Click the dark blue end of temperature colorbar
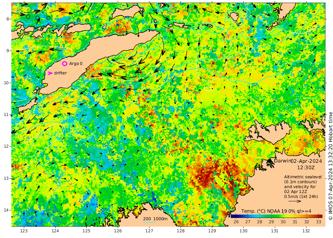Image resolution: width=333 pixels, height=238 pixels. point(233,216)
